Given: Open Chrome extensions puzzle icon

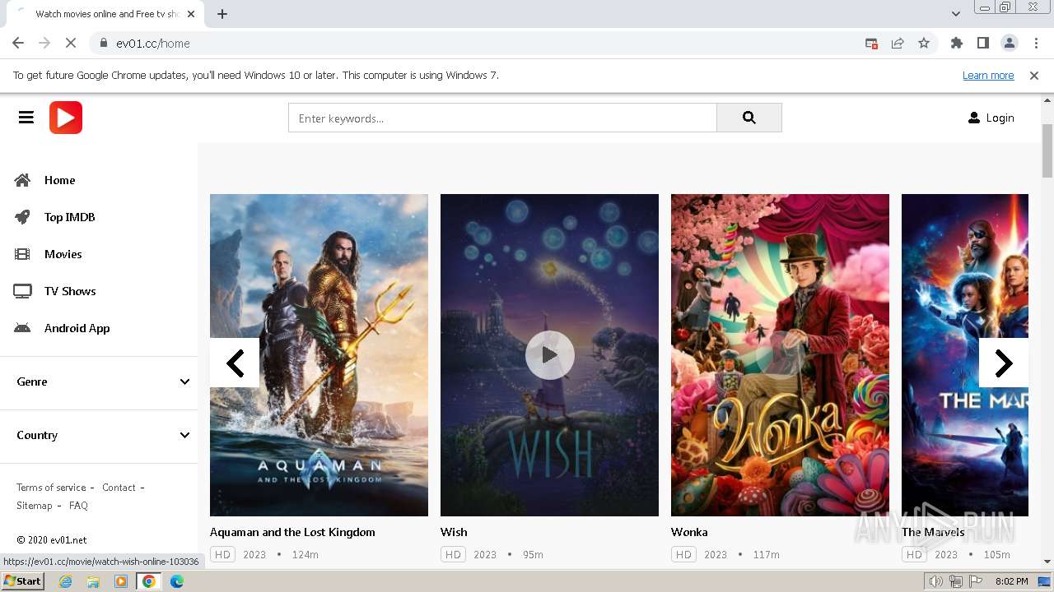Looking at the screenshot, I should point(956,44).
